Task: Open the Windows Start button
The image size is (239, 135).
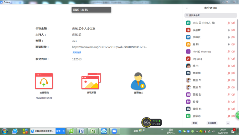Action: 5,131
